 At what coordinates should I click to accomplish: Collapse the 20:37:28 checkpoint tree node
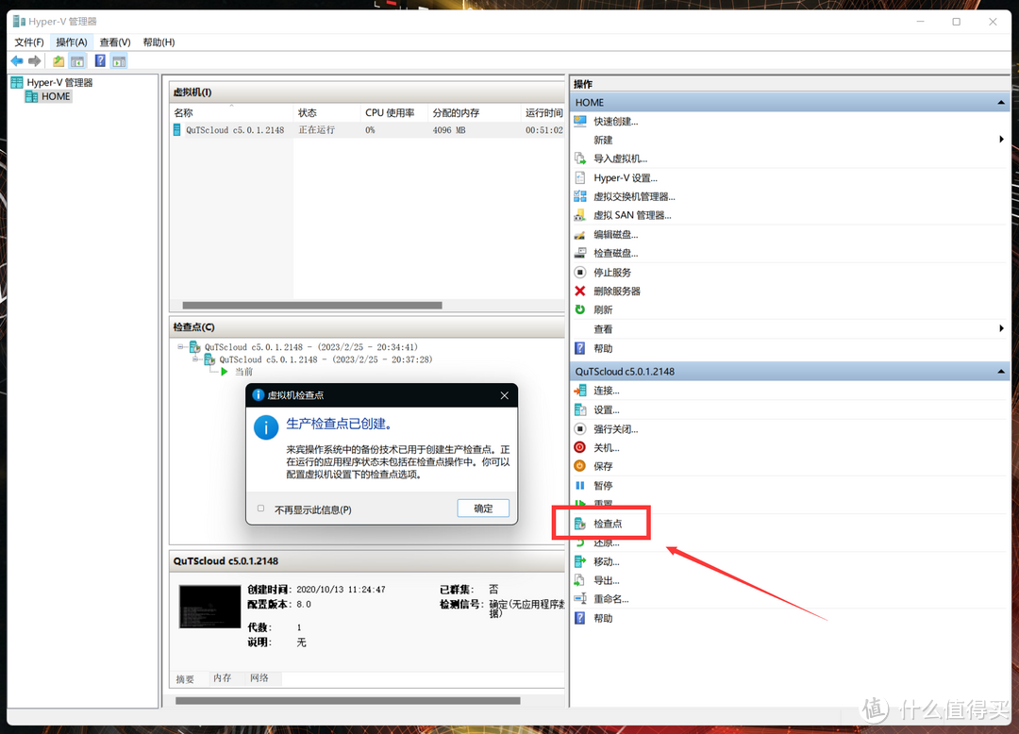[x=195, y=359]
